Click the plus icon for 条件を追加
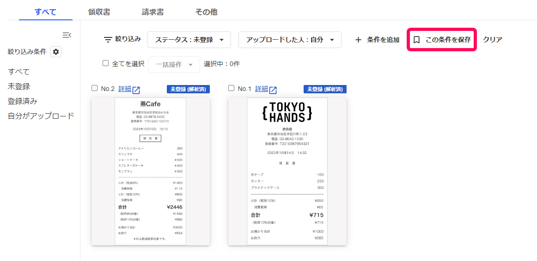 click(358, 40)
